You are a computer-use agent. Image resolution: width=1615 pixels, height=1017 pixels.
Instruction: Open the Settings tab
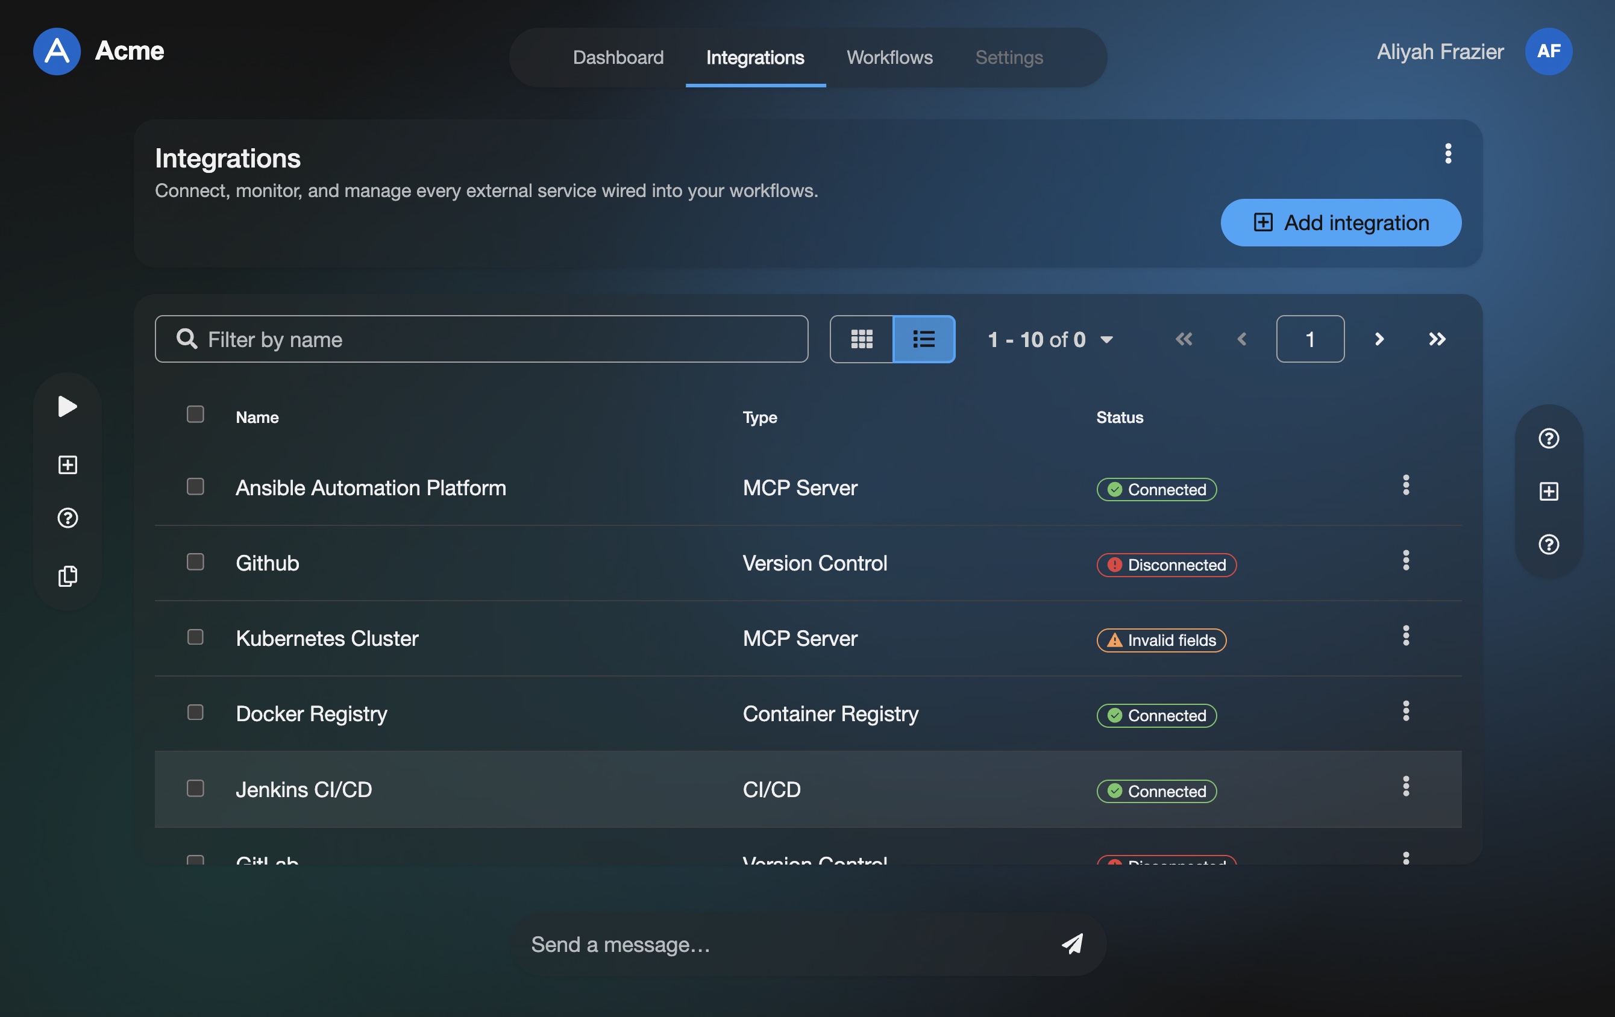(x=1009, y=58)
